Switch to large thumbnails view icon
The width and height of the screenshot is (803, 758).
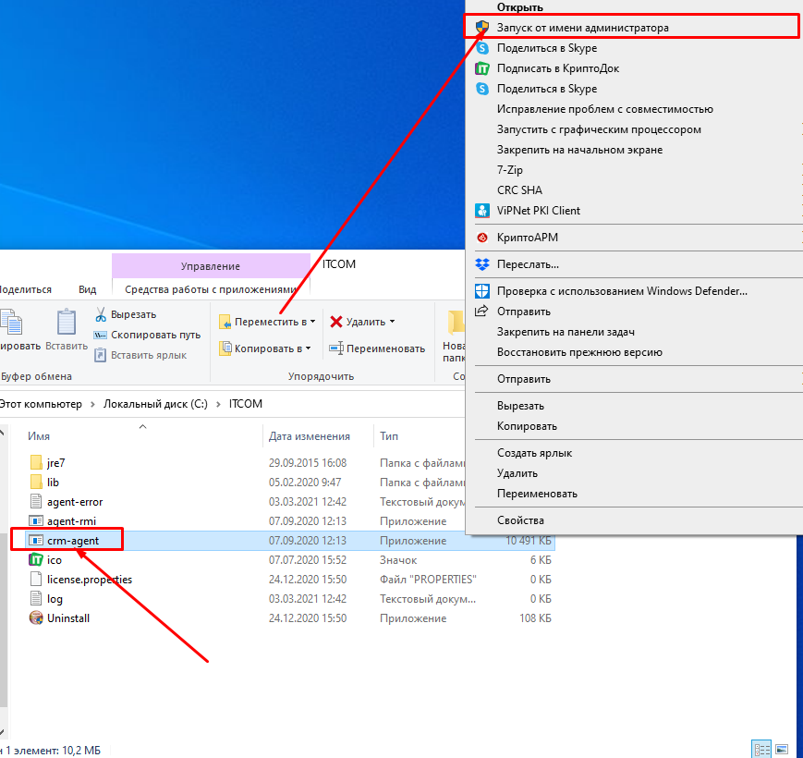pos(782,749)
